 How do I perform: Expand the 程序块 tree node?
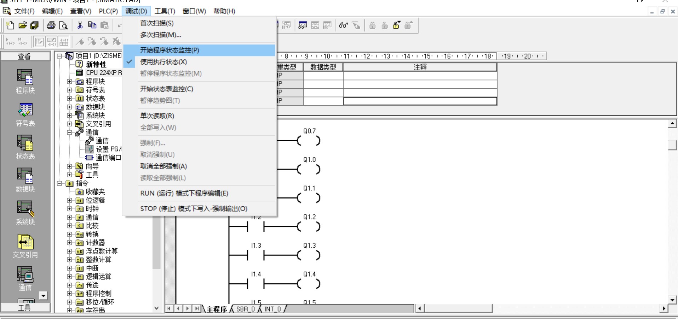69,82
